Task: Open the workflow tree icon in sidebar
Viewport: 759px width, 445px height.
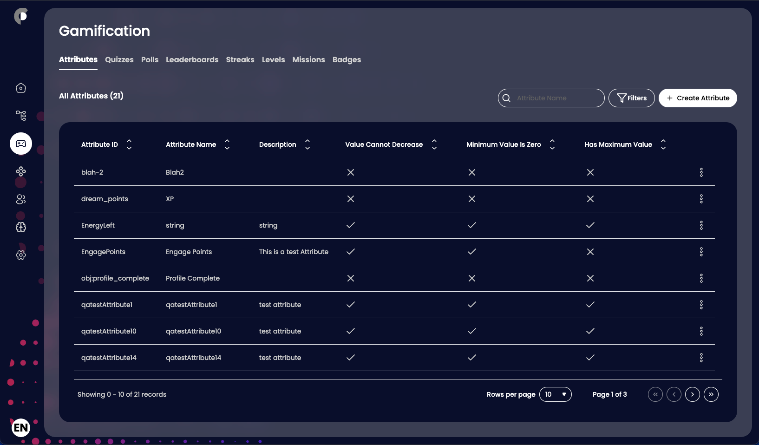Action: (x=20, y=116)
